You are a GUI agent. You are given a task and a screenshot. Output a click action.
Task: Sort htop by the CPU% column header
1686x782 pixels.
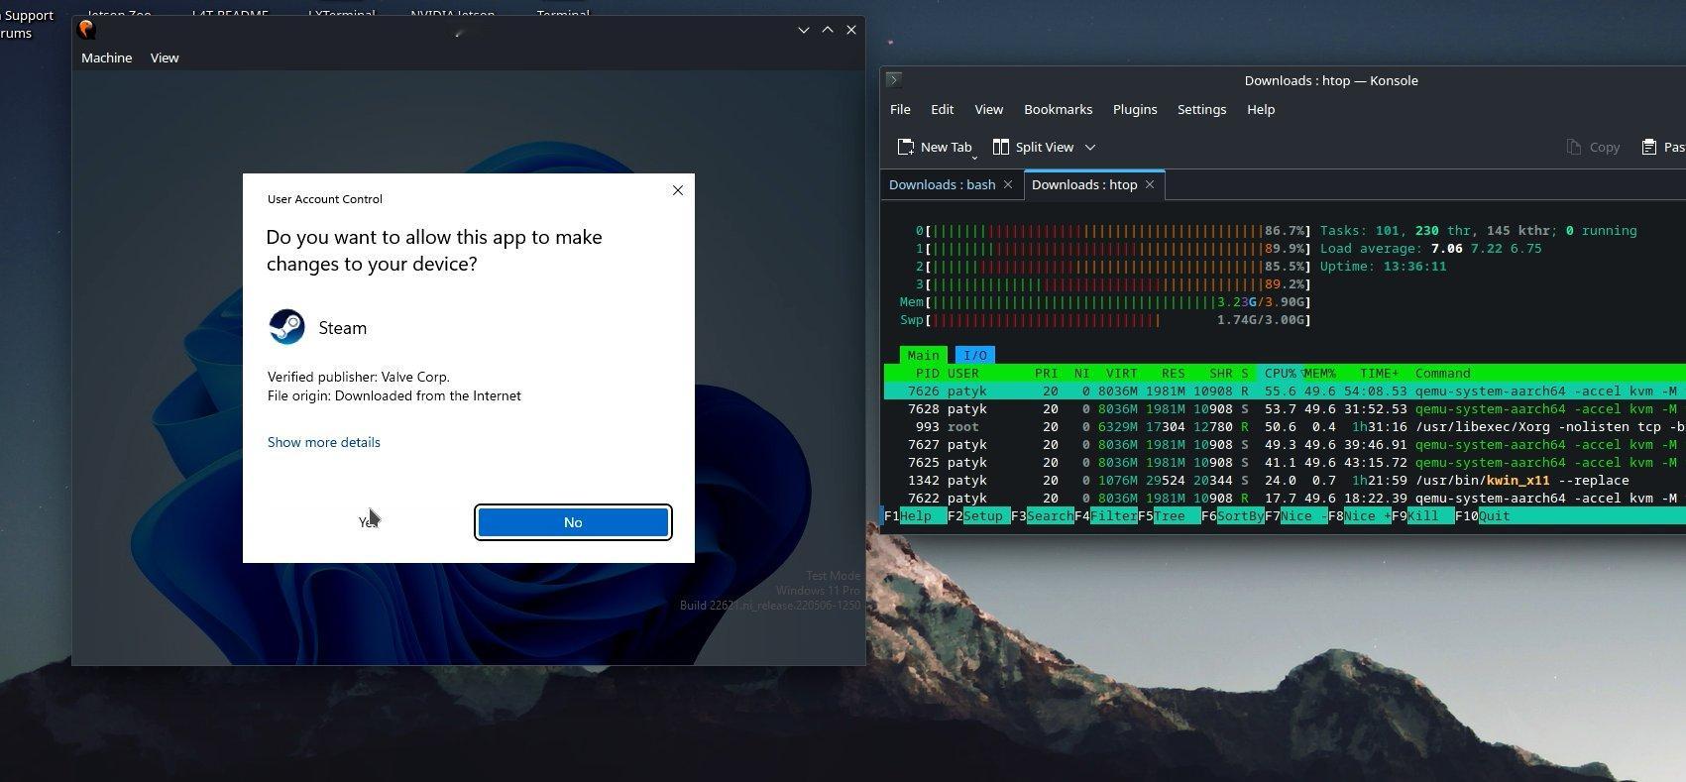1280,373
